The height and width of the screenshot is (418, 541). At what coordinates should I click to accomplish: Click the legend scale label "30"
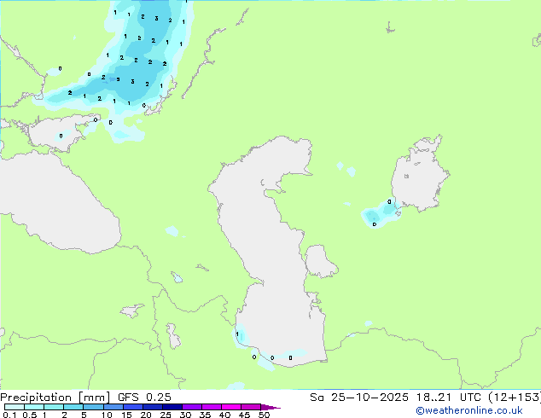point(185,415)
